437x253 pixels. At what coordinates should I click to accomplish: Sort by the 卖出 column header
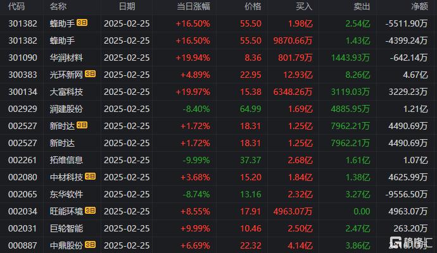362,6
